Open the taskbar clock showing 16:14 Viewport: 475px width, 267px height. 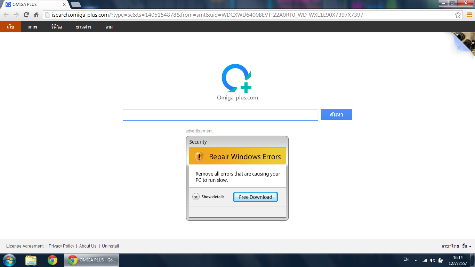coord(458,260)
